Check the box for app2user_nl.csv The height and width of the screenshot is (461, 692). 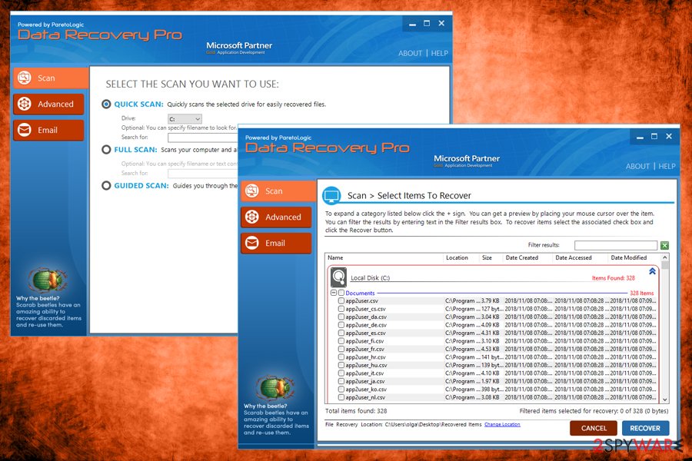[x=341, y=397]
